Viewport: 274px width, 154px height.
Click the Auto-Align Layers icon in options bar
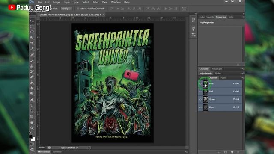point(184,9)
